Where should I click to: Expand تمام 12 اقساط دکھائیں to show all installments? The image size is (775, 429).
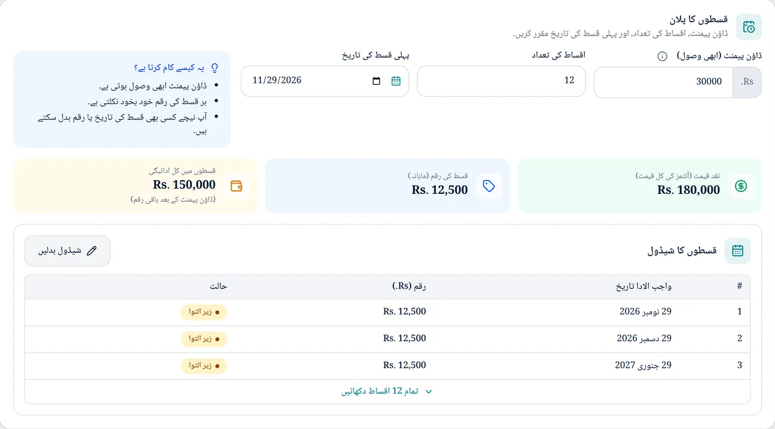coord(387,391)
